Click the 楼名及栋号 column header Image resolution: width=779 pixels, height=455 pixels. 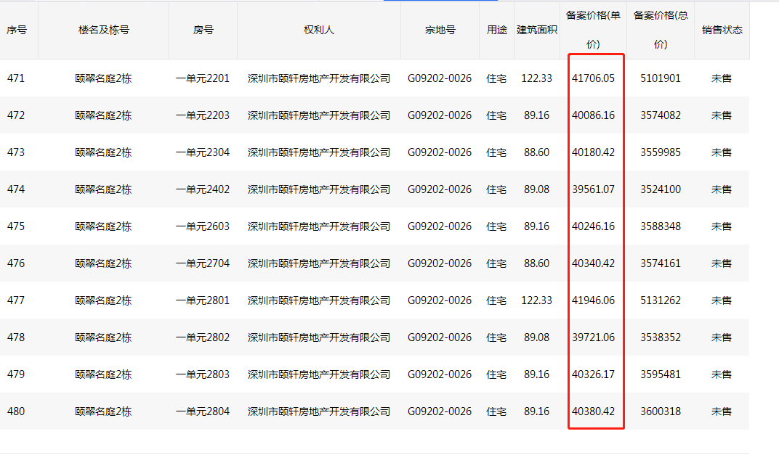coord(104,30)
